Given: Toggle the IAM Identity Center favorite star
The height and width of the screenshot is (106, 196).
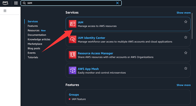Looking at the screenshot, I should [x=186, y=37].
